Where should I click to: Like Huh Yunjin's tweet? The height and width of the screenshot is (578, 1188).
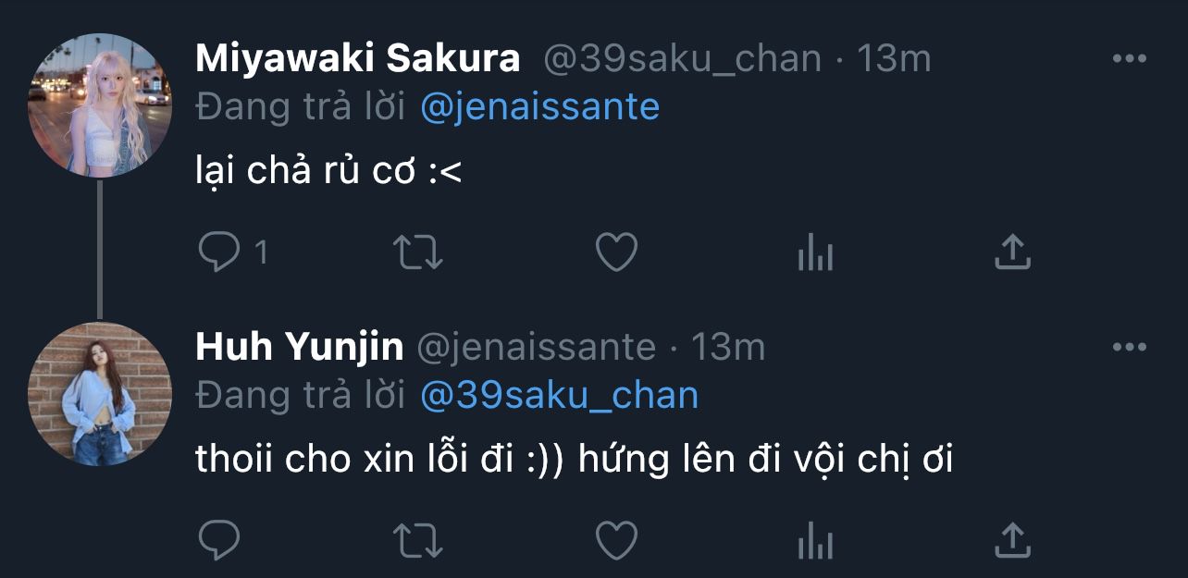[x=616, y=540]
